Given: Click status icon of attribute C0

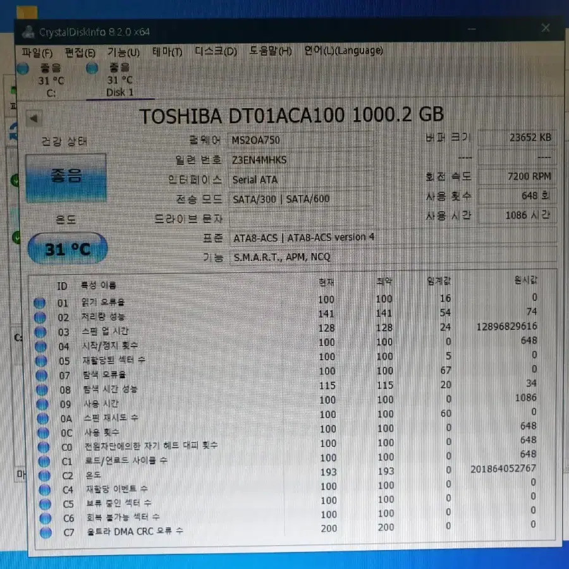Looking at the screenshot, I should coord(43,447).
